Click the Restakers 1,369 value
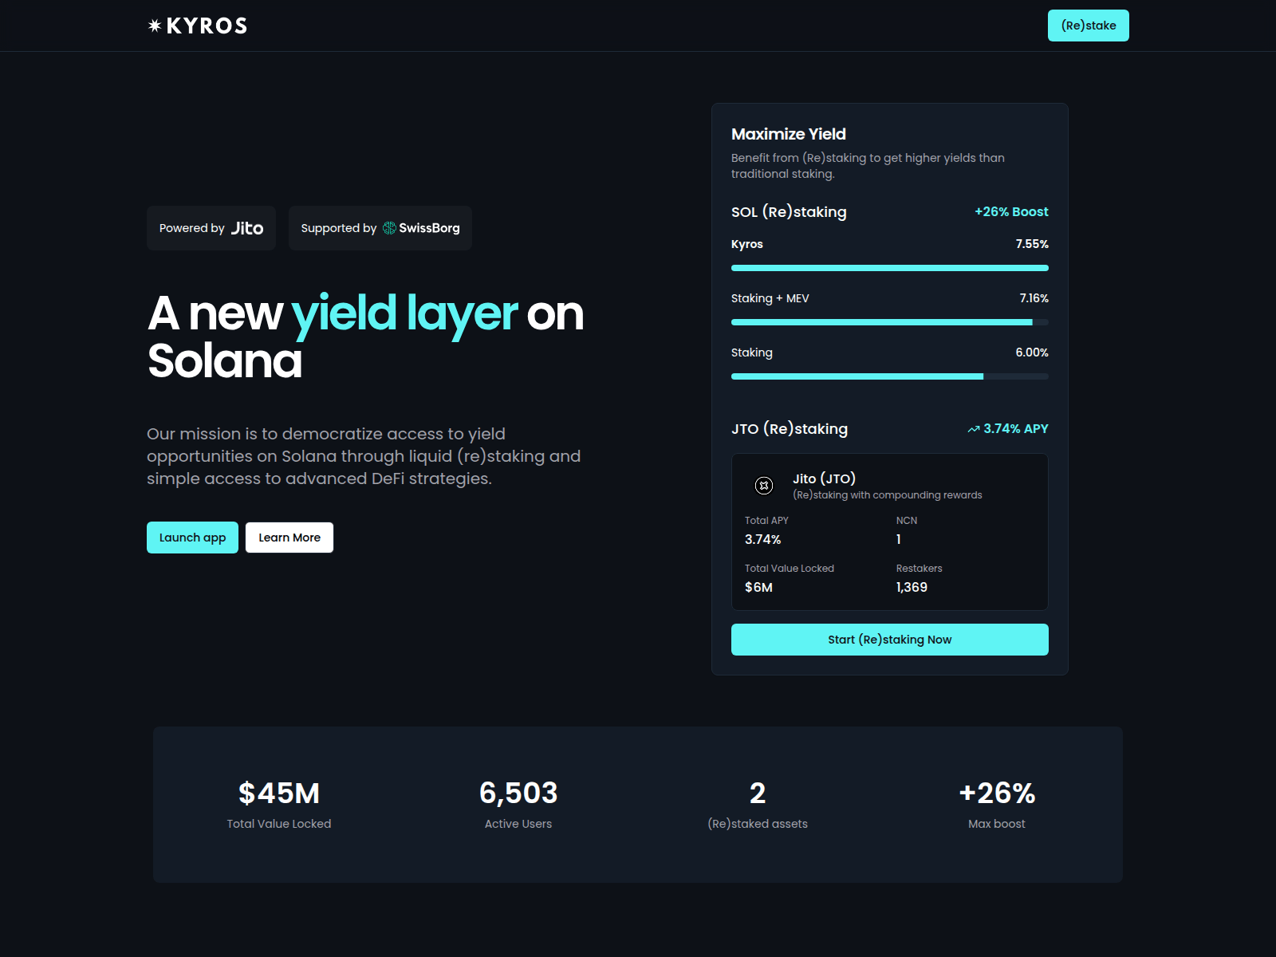 912,588
